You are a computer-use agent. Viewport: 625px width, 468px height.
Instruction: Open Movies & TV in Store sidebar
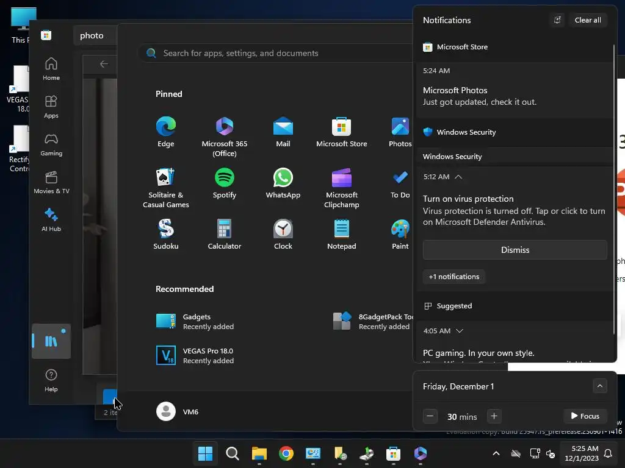click(51, 182)
